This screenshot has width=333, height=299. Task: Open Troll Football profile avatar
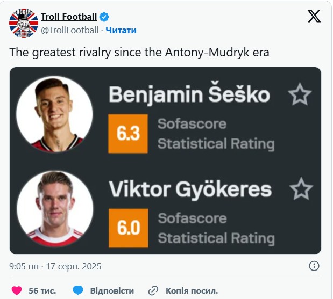[24, 24]
